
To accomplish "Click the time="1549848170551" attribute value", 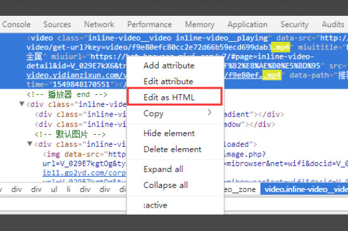I will pyautogui.click(x=81, y=84).
